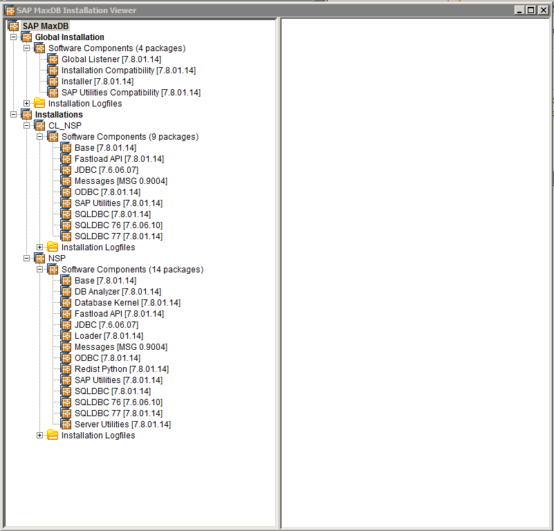Click the Global Listener package icon
Viewport: 554px width, 531px height.
click(53, 59)
